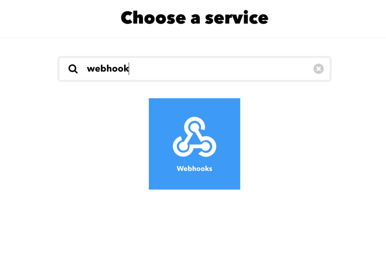Click the Choose a service heading
Viewport: 386px width, 268px height.
click(195, 18)
